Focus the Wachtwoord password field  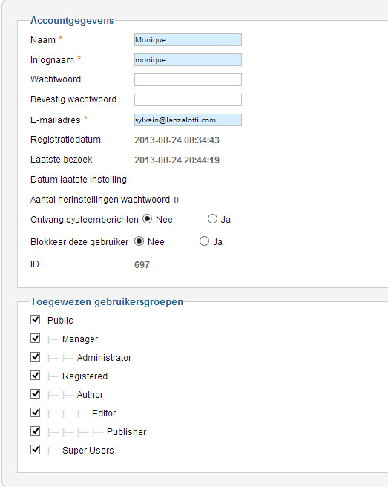[188, 80]
